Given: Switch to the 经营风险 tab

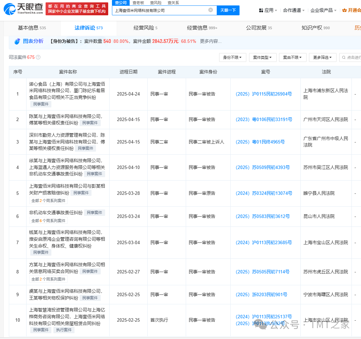Looking at the screenshot, I should tap(145, 28).
